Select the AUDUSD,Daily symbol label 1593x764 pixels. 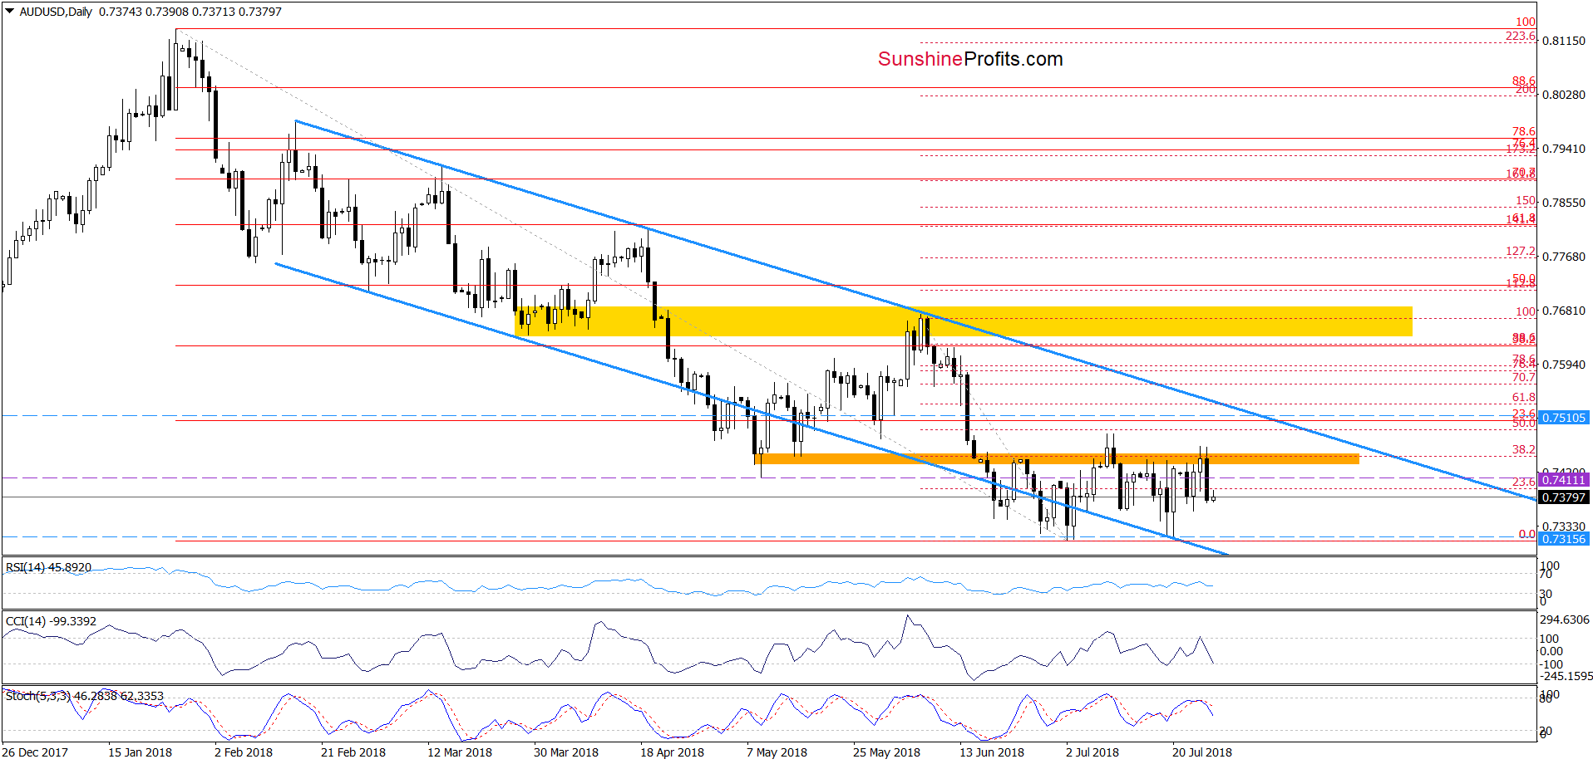coord(56,12)
